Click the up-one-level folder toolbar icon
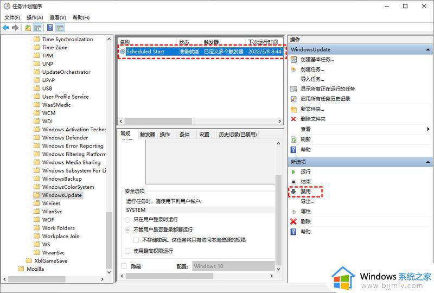This screenshot has height=293, width=434. 28,28
